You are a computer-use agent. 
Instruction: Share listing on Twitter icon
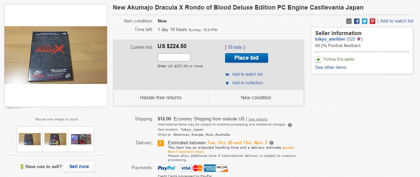click(x=365, y=21)
